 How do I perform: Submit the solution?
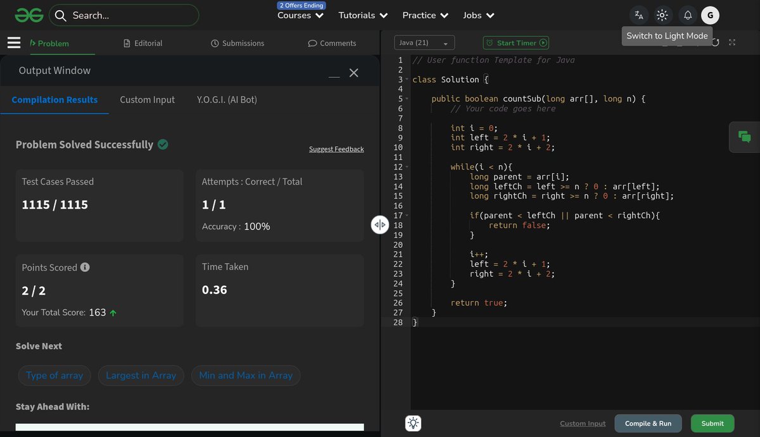click(712, 423)
